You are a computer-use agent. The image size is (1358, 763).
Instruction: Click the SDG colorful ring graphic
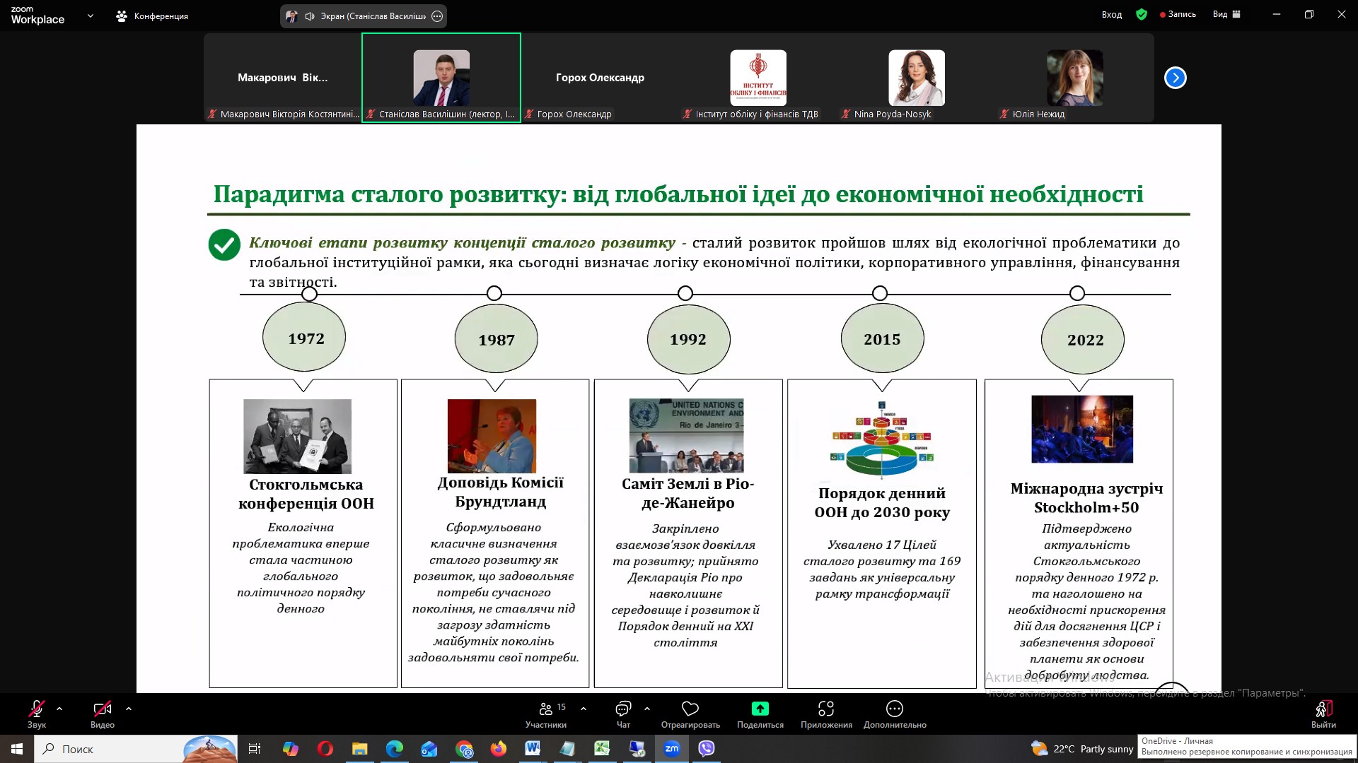(x=882, y=439)
